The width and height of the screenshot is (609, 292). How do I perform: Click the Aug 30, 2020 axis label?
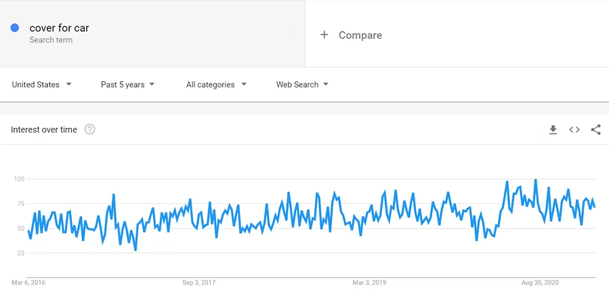pos(539,283)
